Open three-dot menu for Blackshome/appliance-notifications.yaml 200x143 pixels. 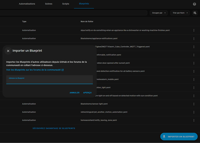pyautogui.click(x=194, y=38)
